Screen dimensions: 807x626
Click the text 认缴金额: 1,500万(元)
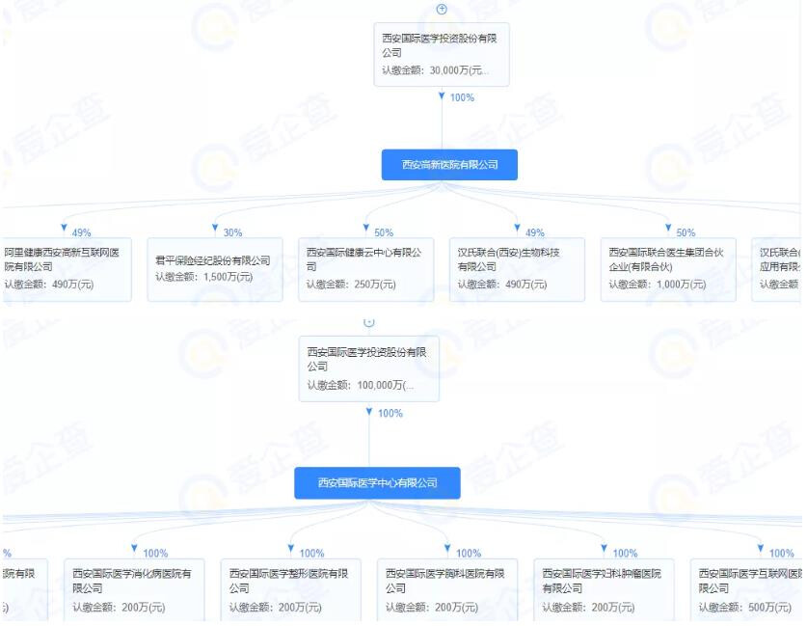[x=204, y=277]
